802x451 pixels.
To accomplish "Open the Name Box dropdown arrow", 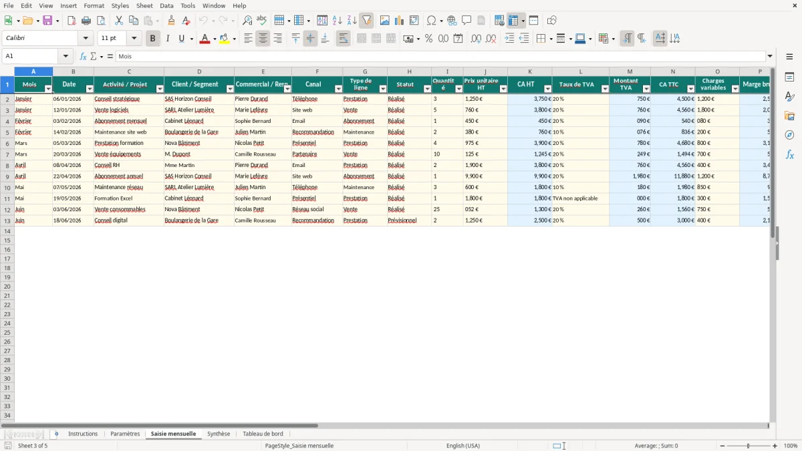I will point(65,56).
